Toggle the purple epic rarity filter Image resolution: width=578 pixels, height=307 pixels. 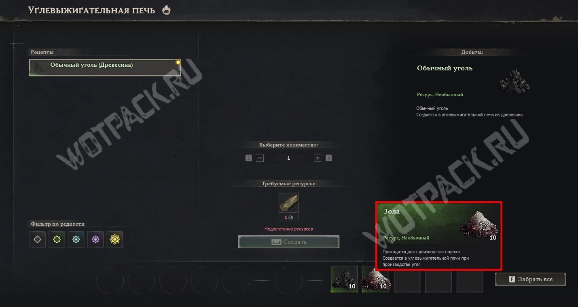point(95,239)
